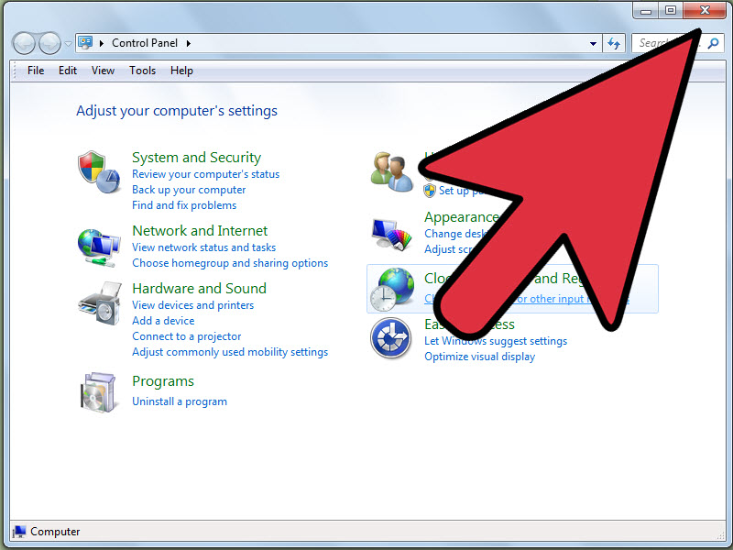
Task: Open the System and Security shield icon
Action: tap(99, 171)
